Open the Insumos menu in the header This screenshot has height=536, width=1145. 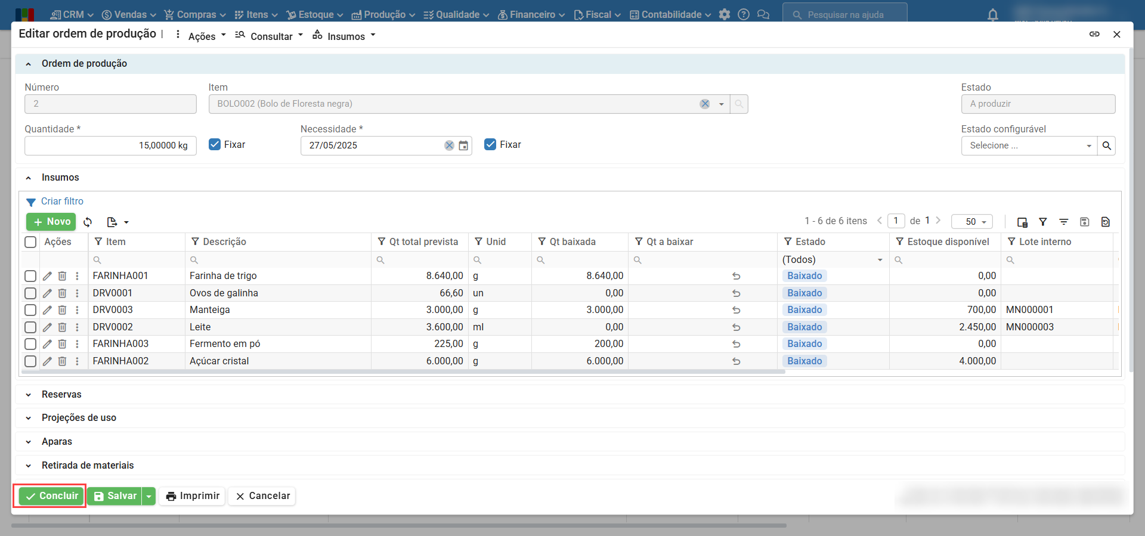point(344,36)
